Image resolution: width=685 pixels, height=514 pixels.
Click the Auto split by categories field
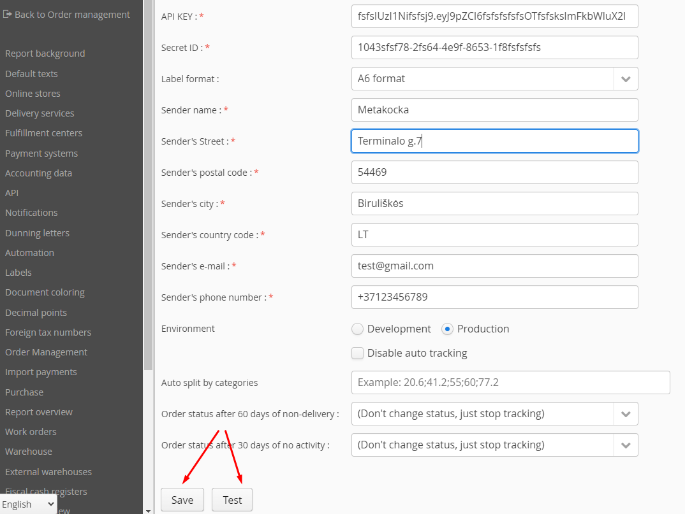pos(510,382)
